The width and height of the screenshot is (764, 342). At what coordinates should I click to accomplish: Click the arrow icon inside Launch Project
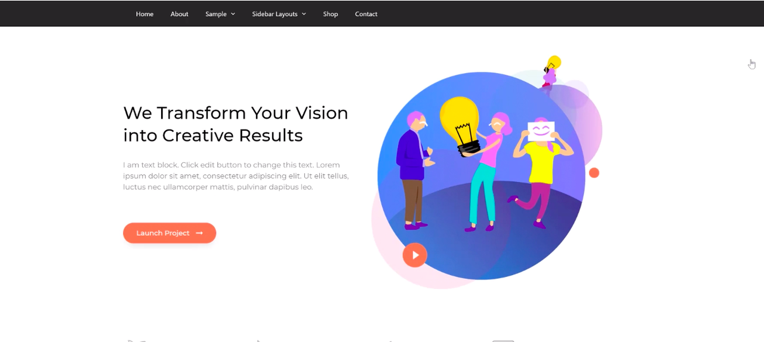pos(199,233)
